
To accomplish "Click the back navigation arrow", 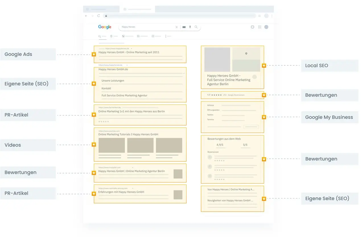I will [x=86, y=16].
